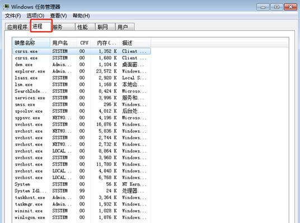This screenshot has height=223, width=300.
Task: Select svchost.exe process using 3,960 K
Action: point(82,158)
